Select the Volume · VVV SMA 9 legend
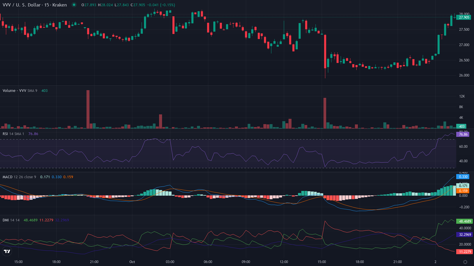 point(20,91)
